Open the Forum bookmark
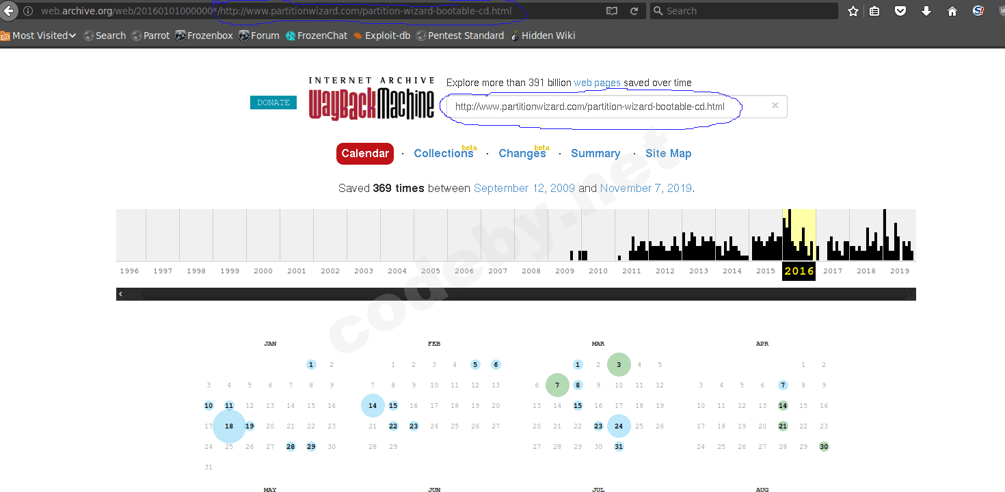Viewport: 1005px width, 492px height. [259, 36]
